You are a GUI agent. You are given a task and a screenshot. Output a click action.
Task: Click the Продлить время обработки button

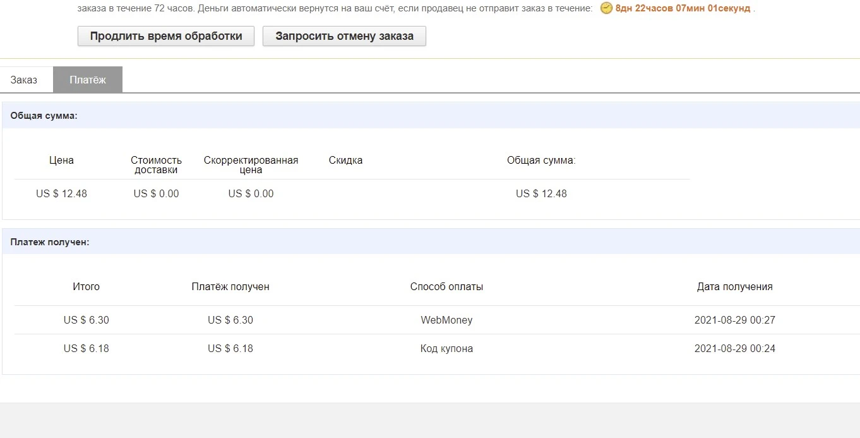(x=166, y=36)
